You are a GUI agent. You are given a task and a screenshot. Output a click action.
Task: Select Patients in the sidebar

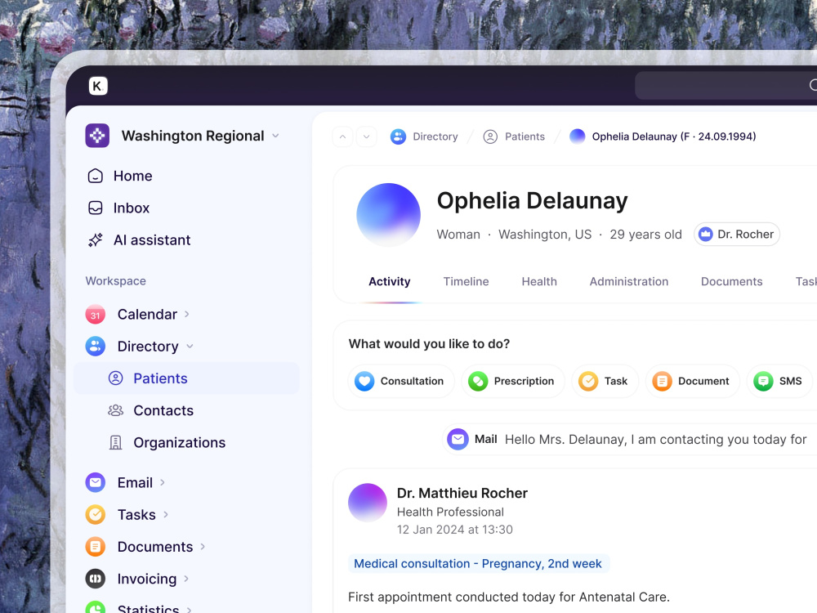point(186,378)
